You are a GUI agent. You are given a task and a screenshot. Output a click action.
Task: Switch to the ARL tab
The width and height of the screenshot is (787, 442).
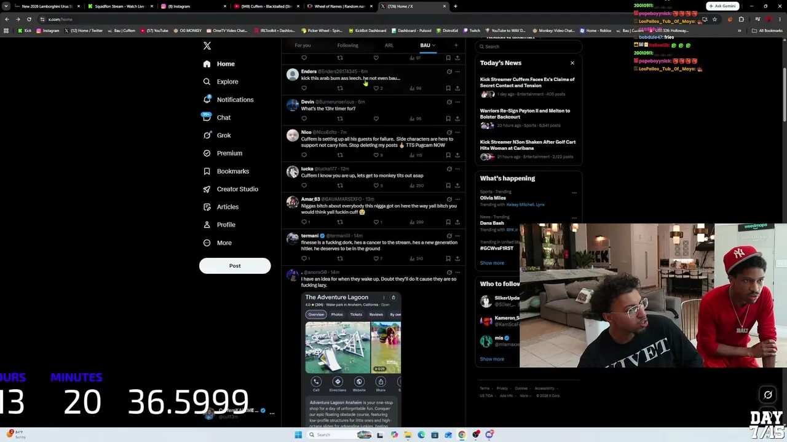[389, 45]
